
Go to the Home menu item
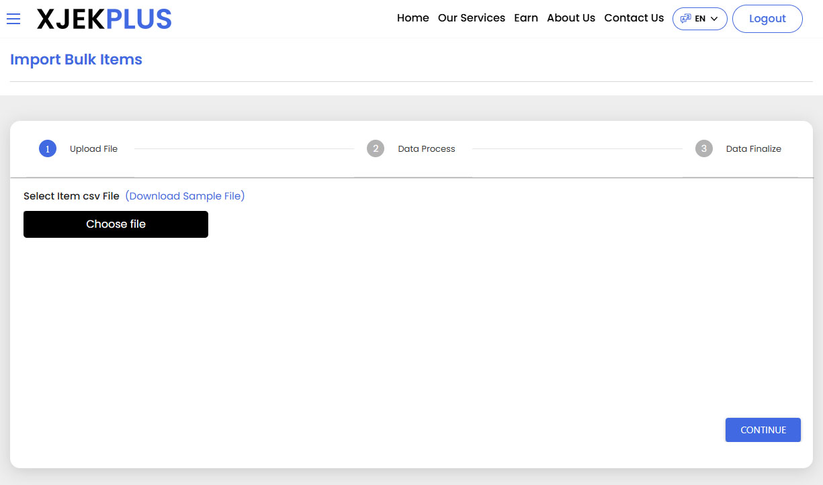pos(413,18)
